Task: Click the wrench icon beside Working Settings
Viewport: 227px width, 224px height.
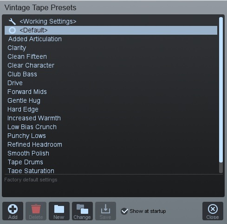Action: click(x=12, y=21)
